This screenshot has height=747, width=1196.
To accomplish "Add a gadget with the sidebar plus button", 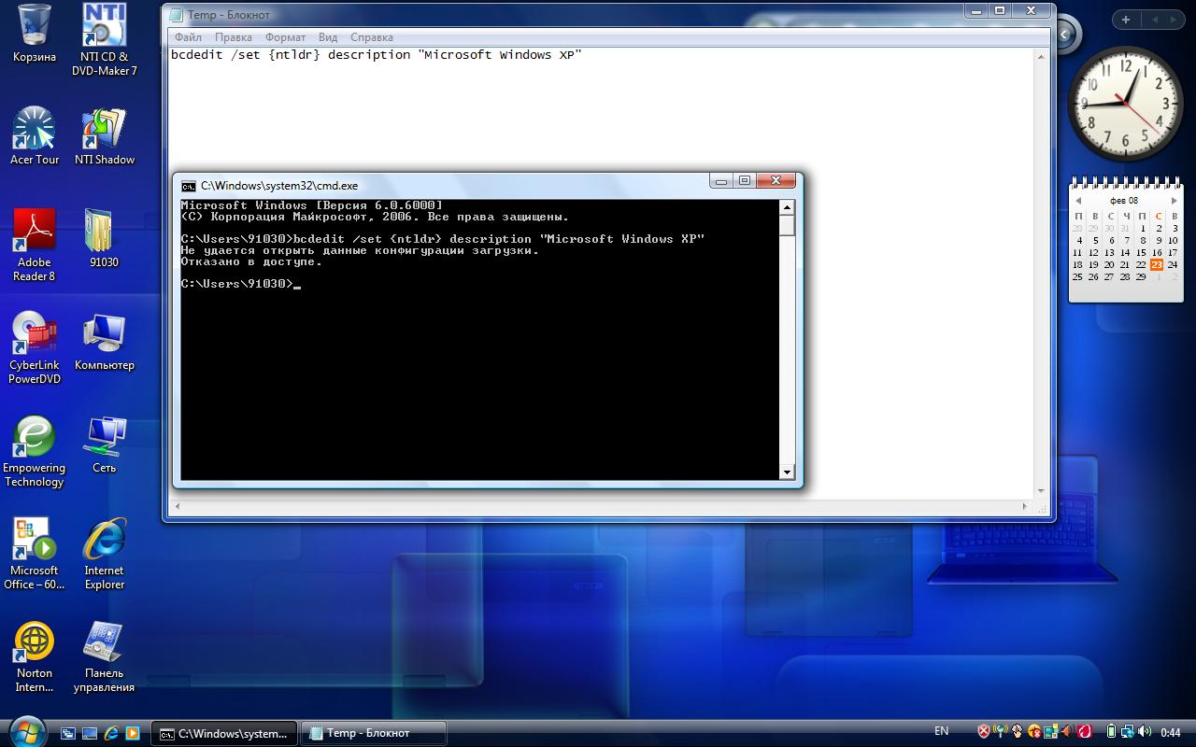I will (x=1126, y=20).
